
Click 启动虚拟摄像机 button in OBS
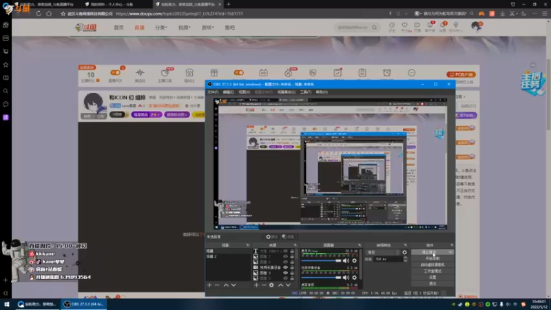click(x=433, y=265)
